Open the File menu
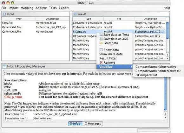The image size is (184, 133). point(4,8)
